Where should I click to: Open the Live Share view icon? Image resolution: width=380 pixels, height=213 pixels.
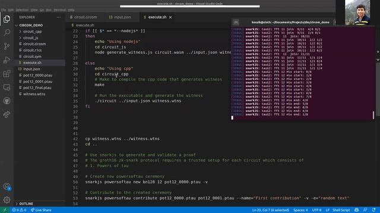(x=7, y=114)
